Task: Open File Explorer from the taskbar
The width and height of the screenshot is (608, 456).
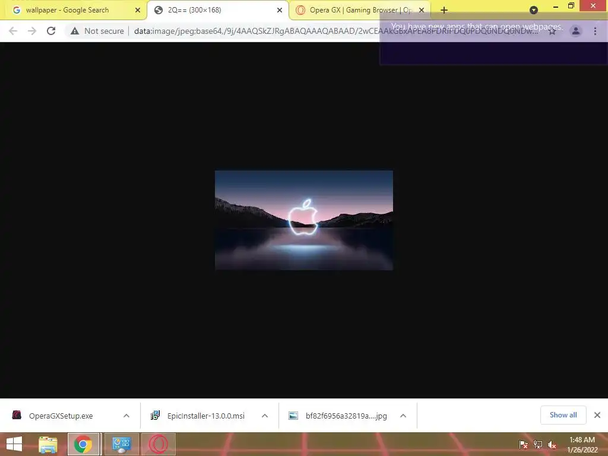Action: click(48, 444)
